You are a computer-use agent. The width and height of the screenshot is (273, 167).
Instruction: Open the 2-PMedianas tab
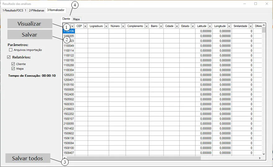[x=37, y=11]
